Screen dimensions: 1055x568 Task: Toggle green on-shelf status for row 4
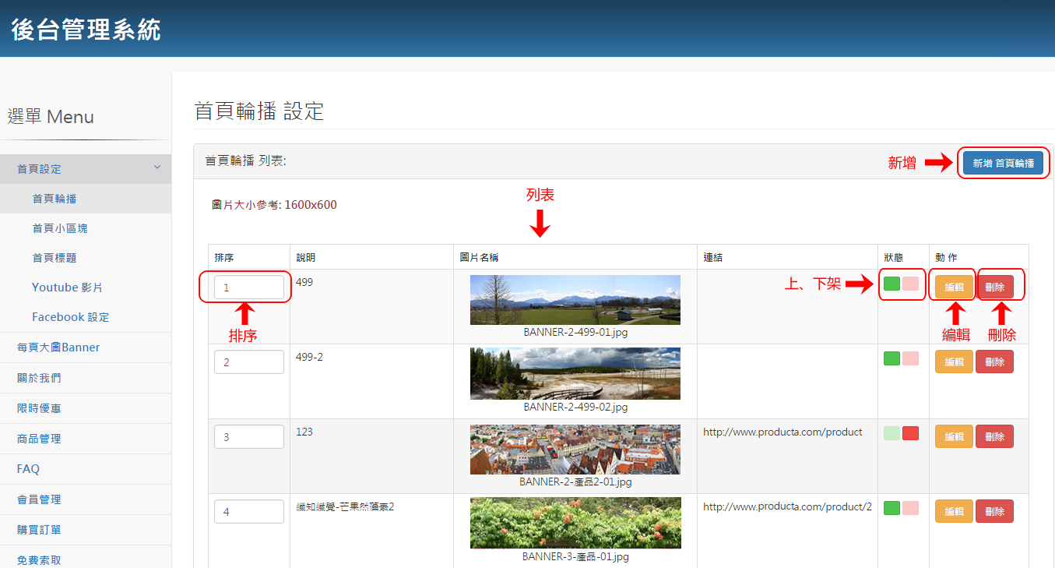891,508
